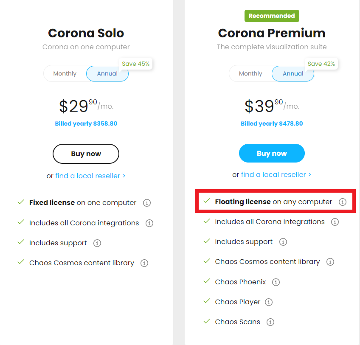Show info icon for Chaos Player
The height and width of the screenshot is (345, 360).
pyautogui.click(x=269, y=302)
